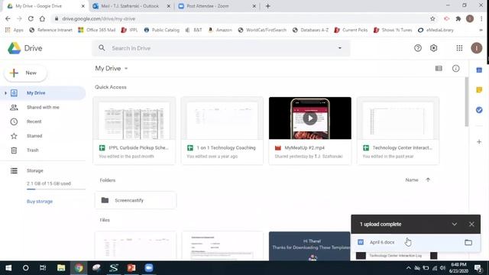Click the Drive page vertical scrollbar
489x275 pixels.
pyautogui.click(x=467, y=102)
